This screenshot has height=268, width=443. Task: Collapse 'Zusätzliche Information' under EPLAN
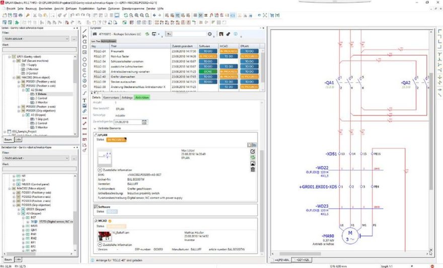point(100,170)
